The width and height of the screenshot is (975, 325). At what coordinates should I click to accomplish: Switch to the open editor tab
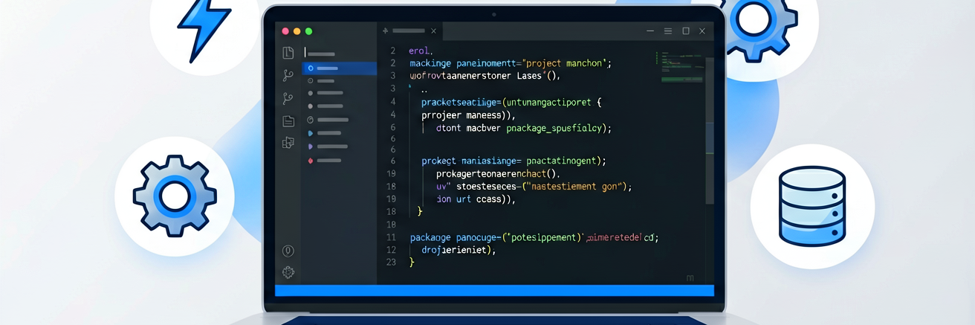point(407,31)
